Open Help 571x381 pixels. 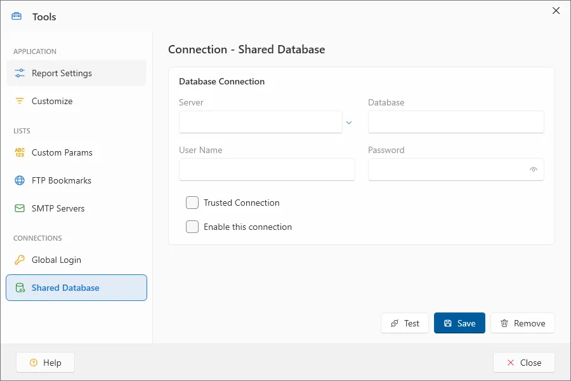click(46, 363)
